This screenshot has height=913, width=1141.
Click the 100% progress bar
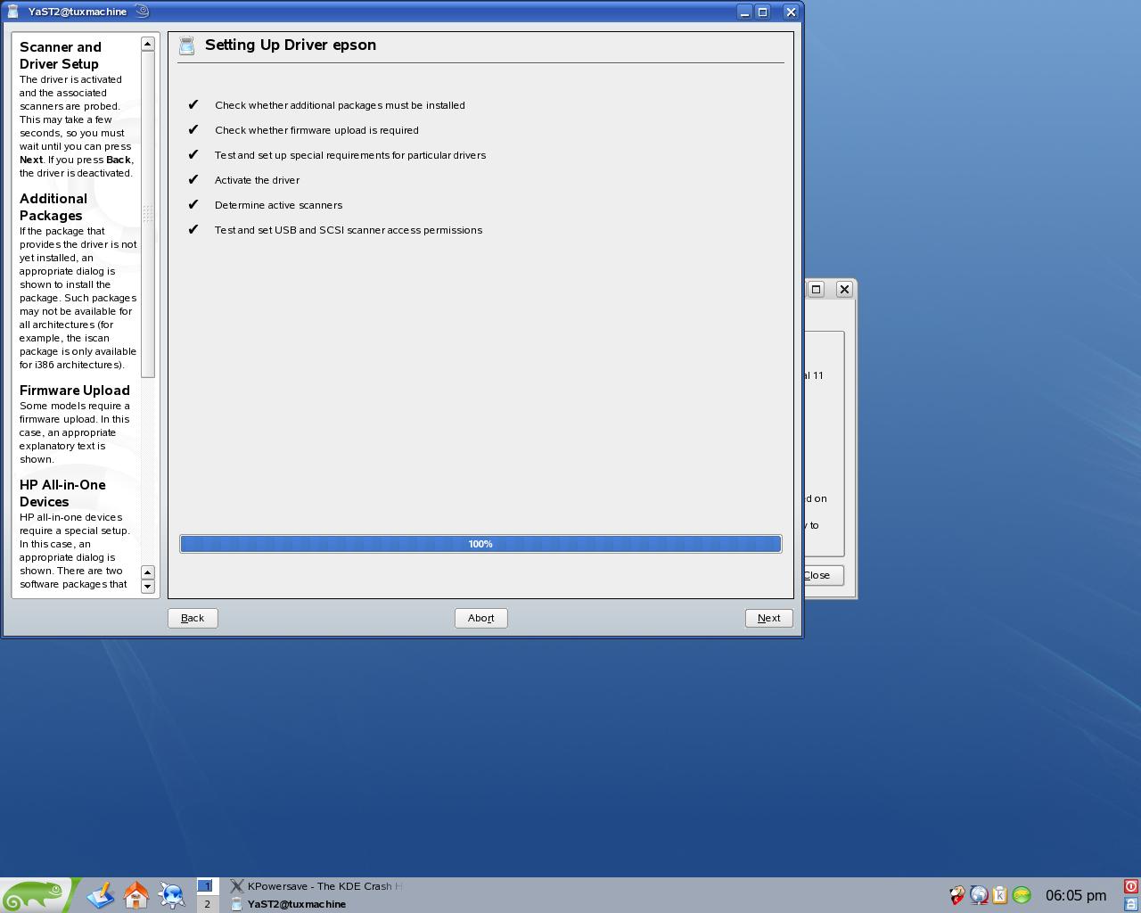480,544
